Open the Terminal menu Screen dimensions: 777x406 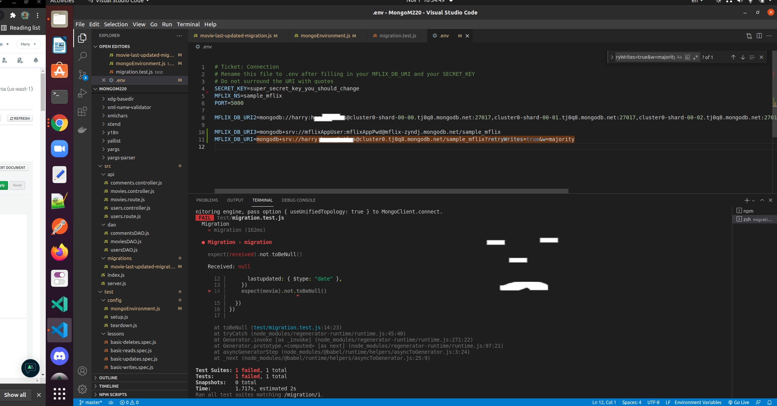click(x=188, y=24)
